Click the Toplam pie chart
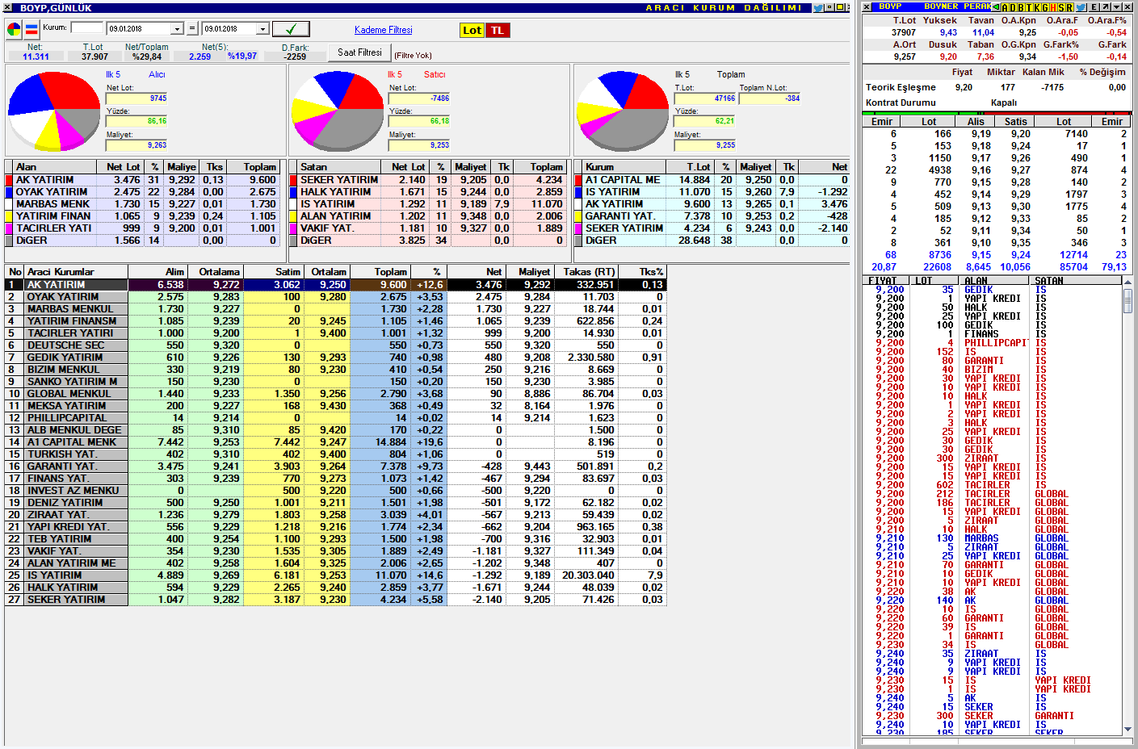The image size is (1138, 749). pos(623,111)
